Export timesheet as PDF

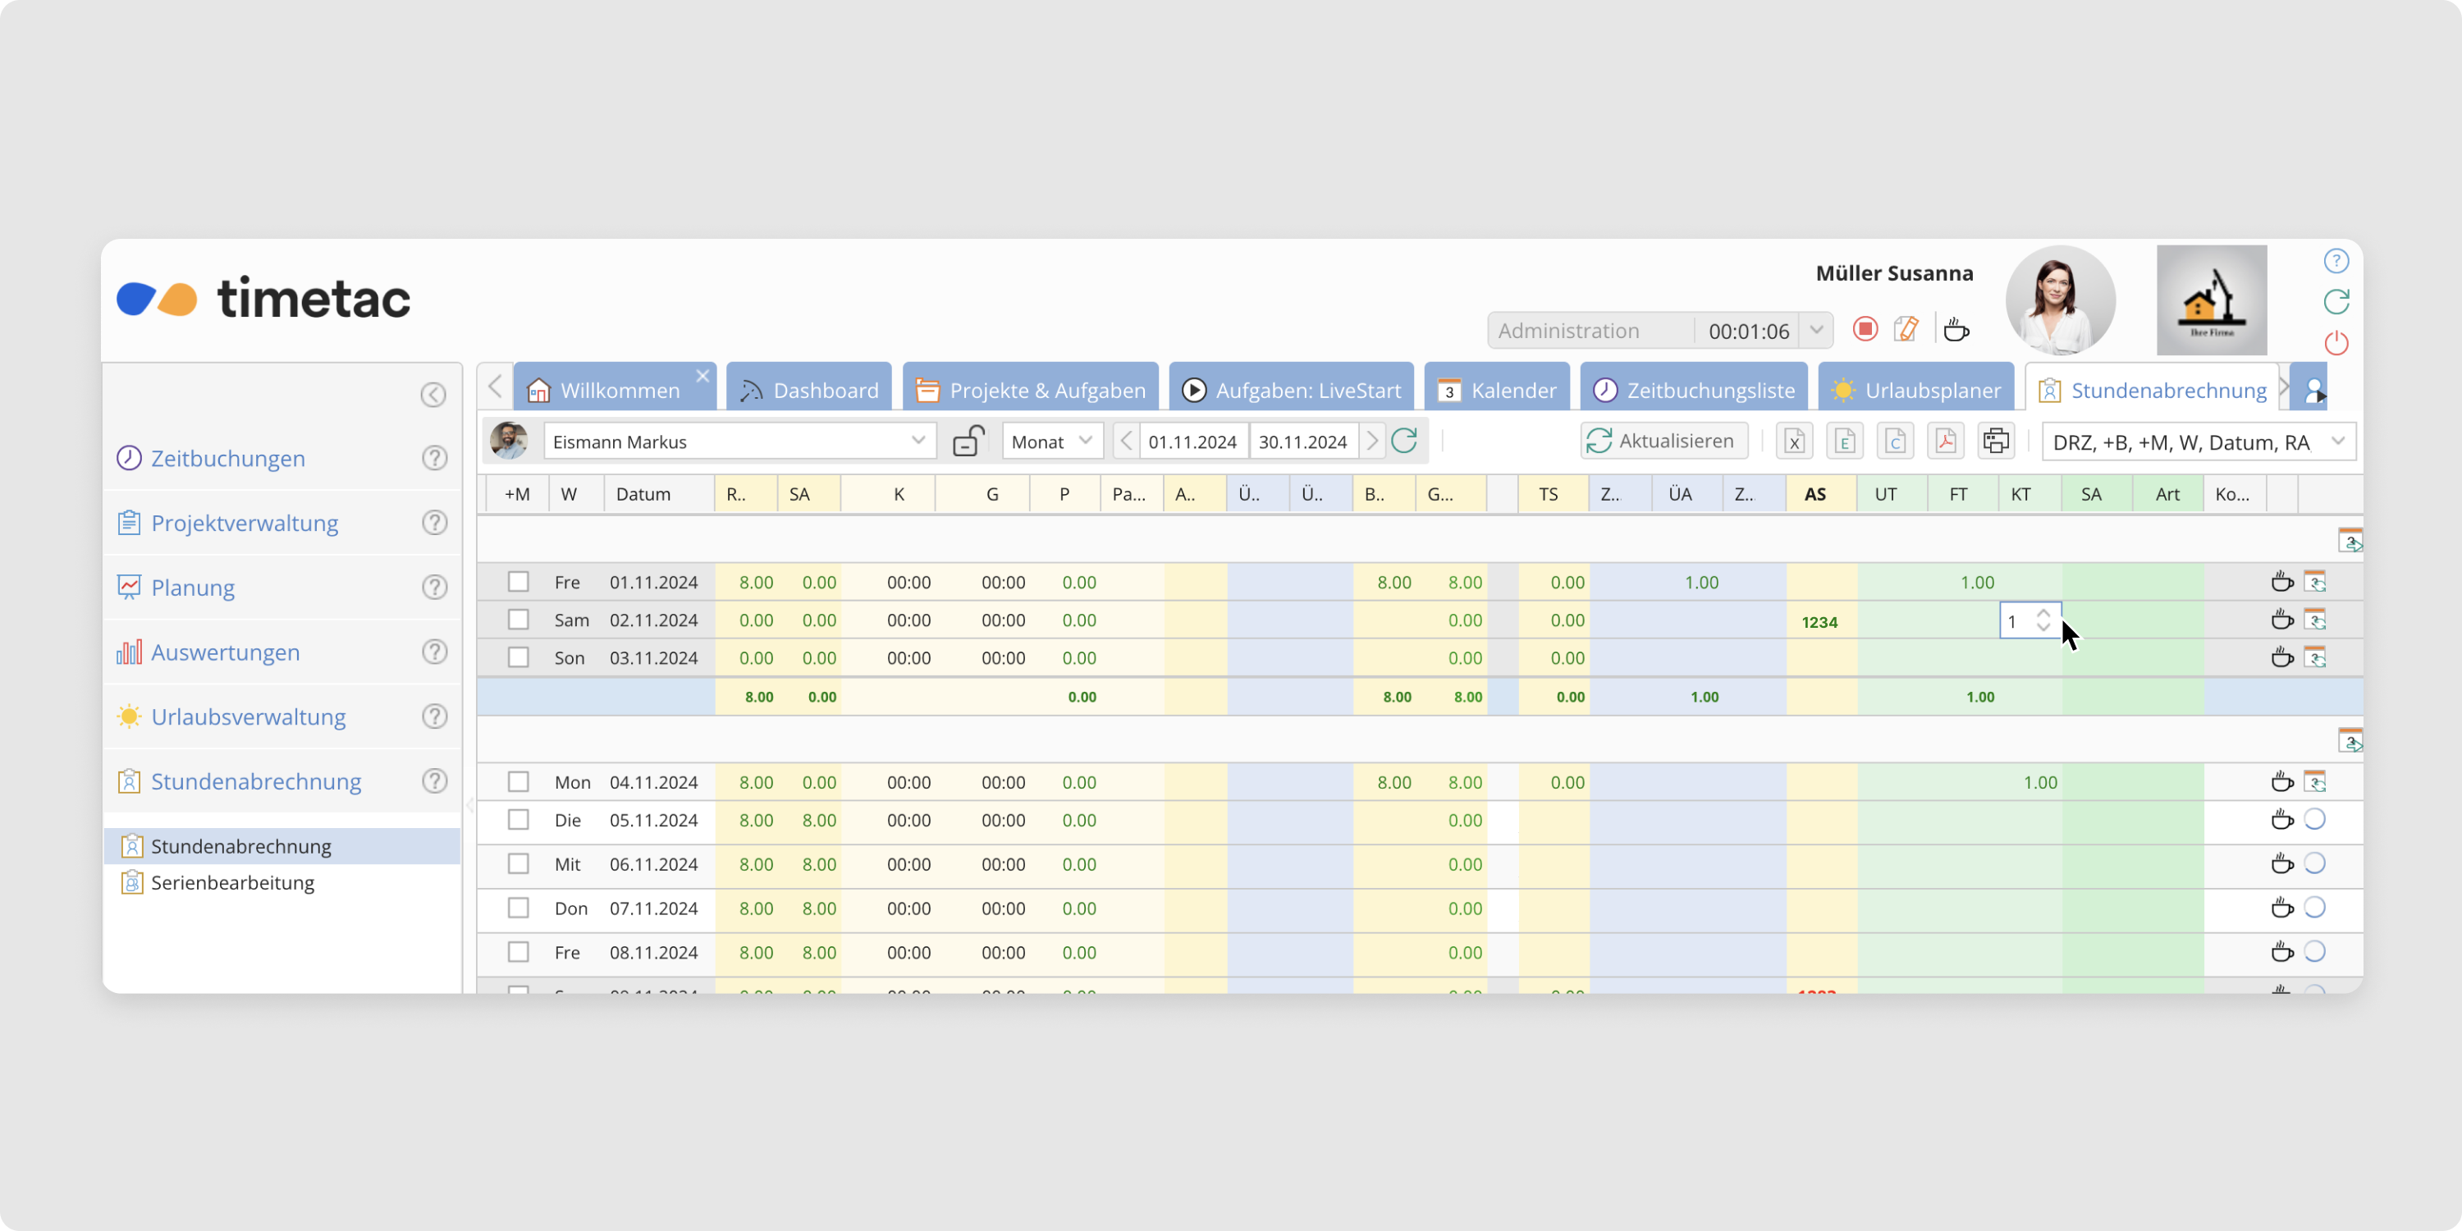1945,442
